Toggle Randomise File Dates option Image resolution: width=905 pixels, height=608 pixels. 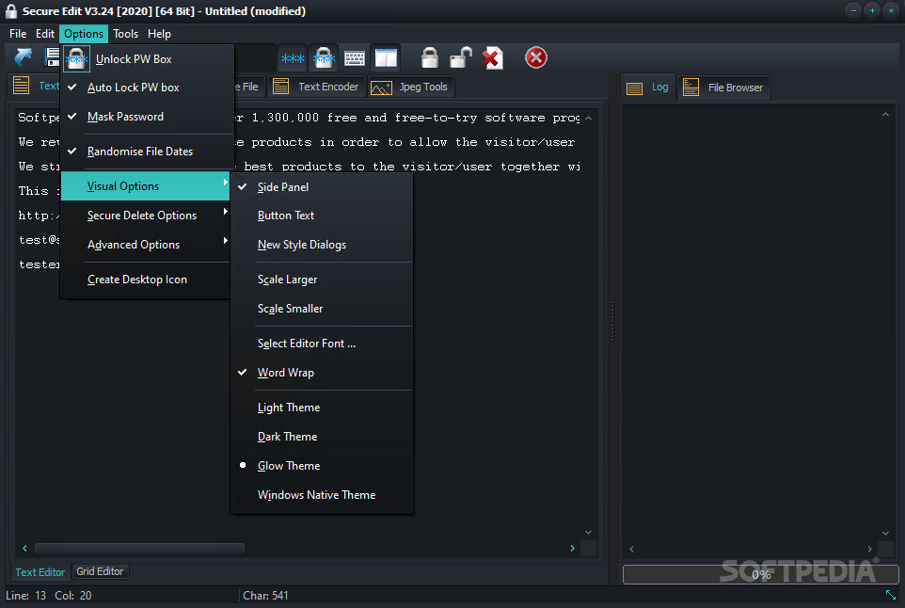[147, 152]
